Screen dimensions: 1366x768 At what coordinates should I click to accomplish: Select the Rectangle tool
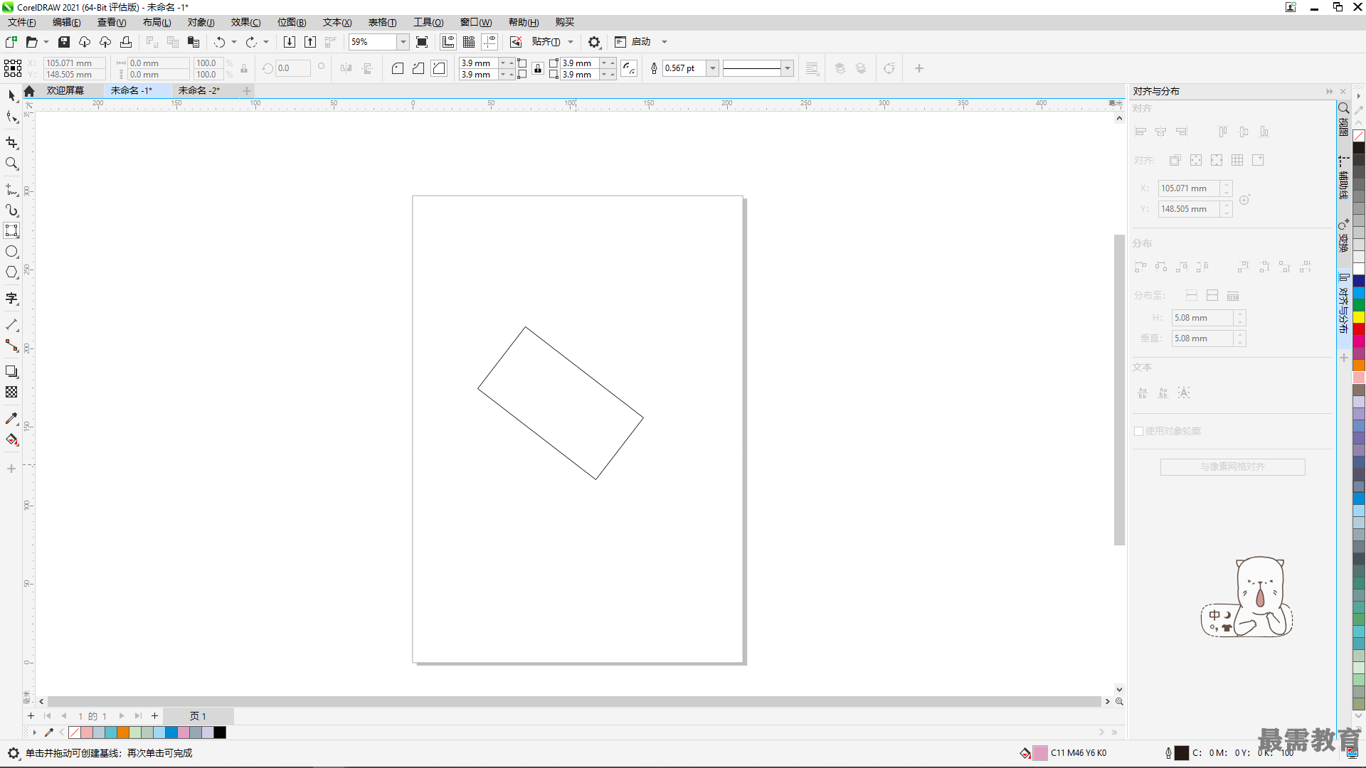click(11, 230)
